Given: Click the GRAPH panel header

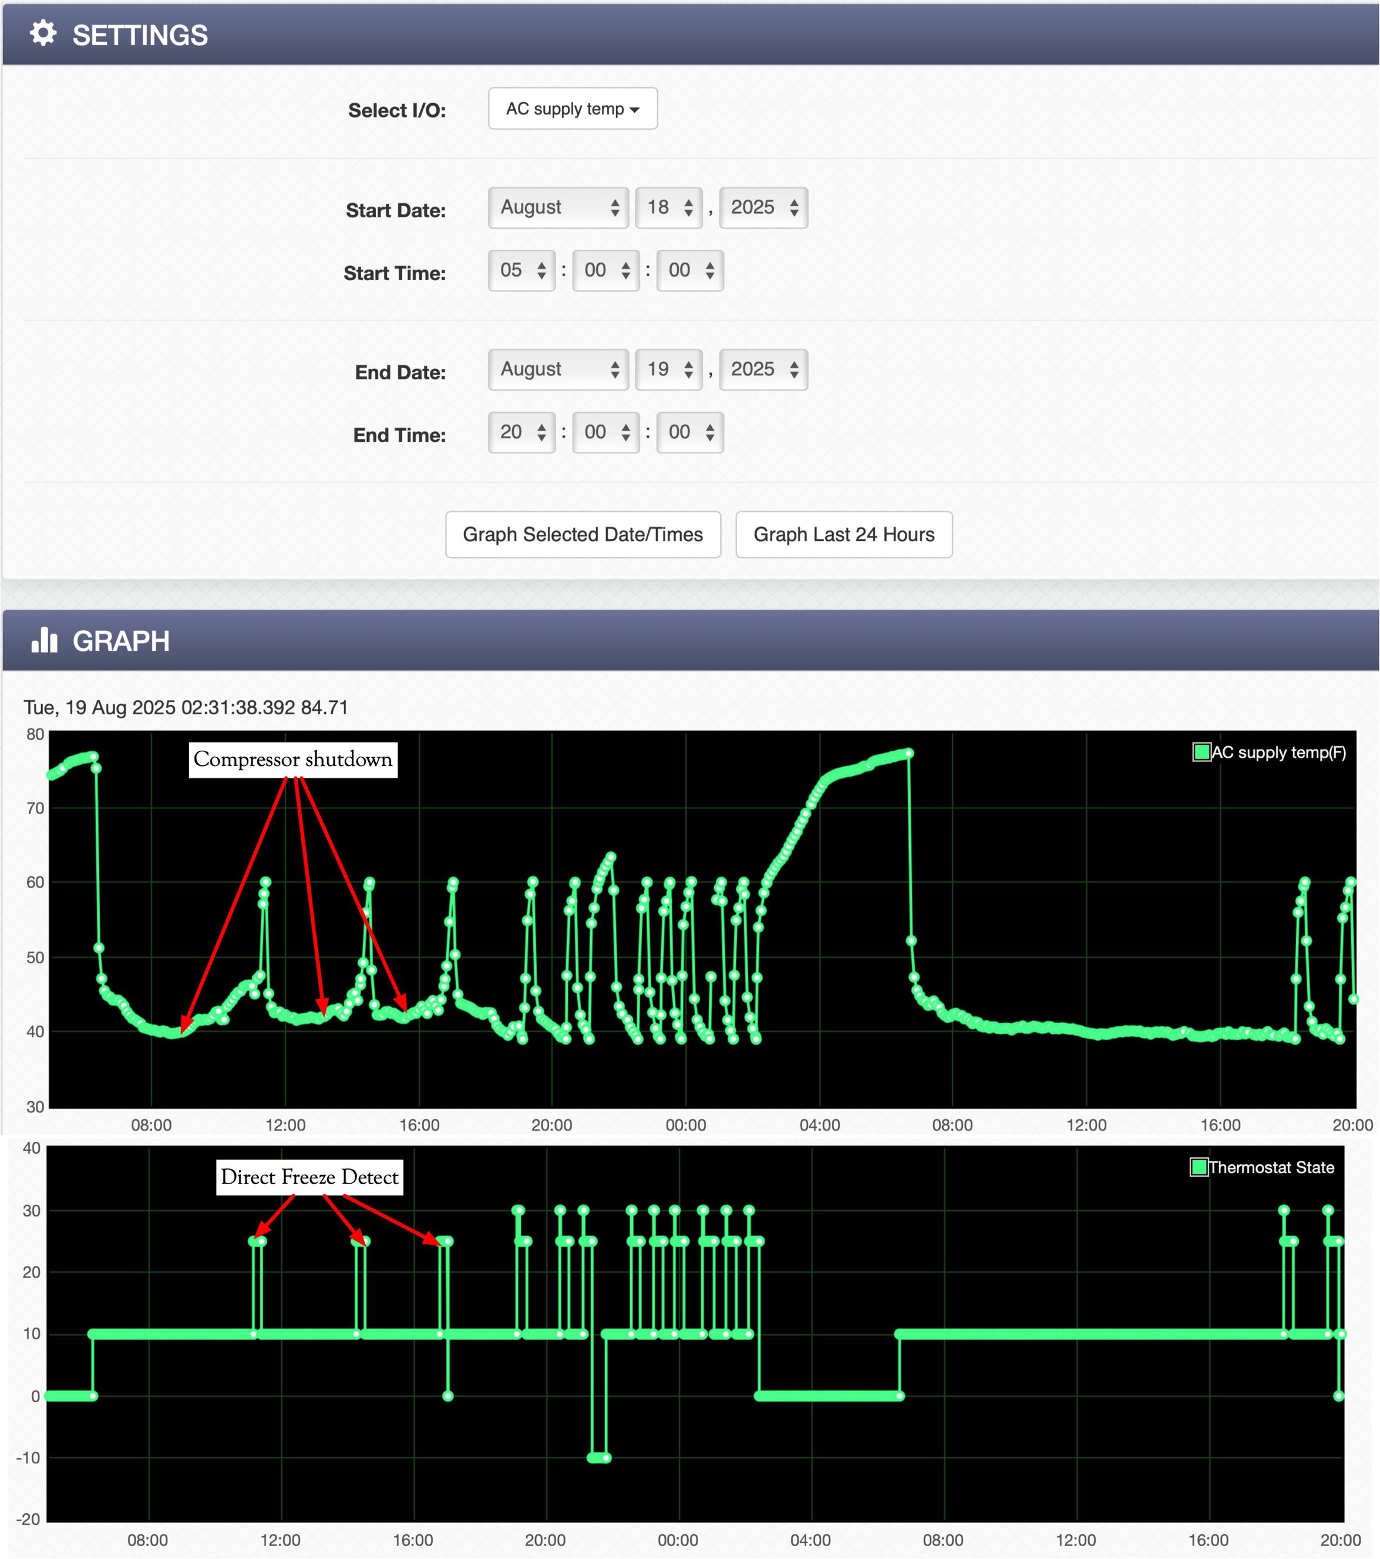Looking at the screenshot, I should (691, 640).
